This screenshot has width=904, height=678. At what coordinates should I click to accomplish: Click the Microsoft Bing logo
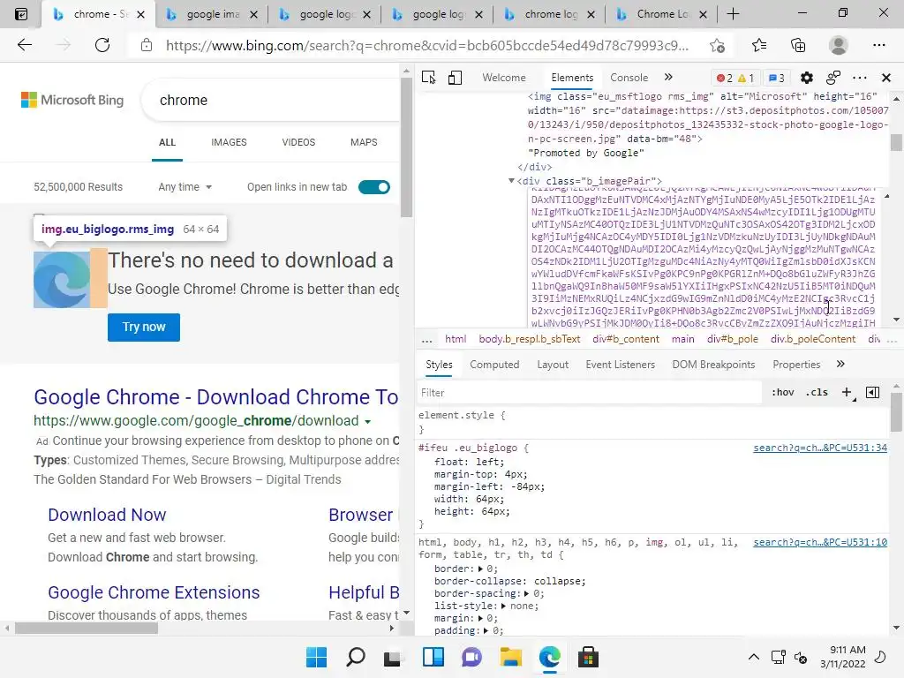click(x=72, y=100)
